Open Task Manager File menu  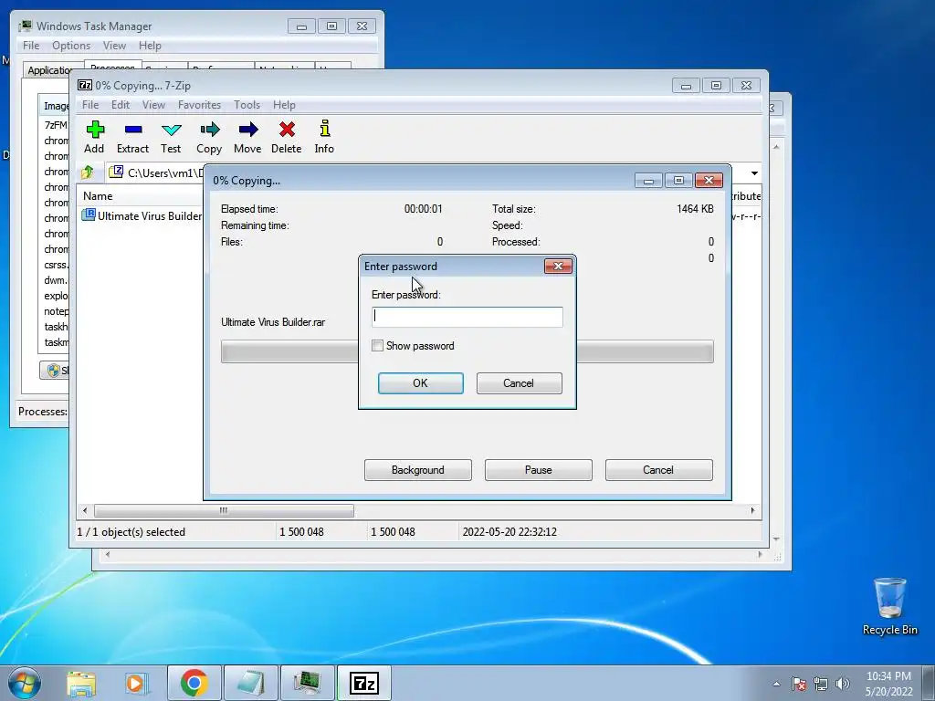(x=31, y=46)
